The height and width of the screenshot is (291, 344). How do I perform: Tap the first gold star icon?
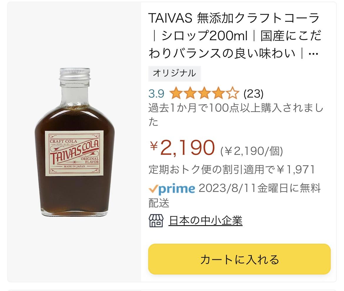point(176,93)
